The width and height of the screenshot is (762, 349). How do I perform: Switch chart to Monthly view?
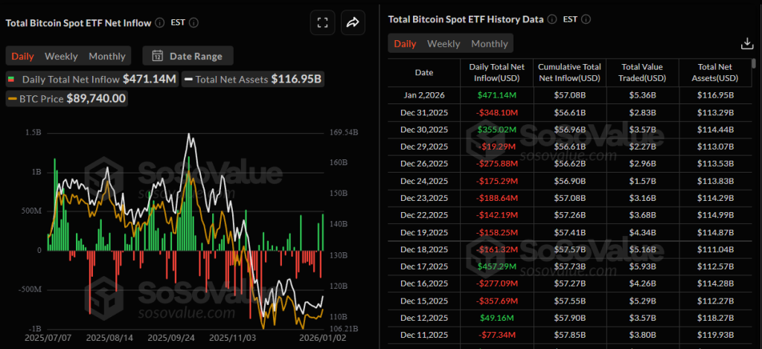click(107, 56)
